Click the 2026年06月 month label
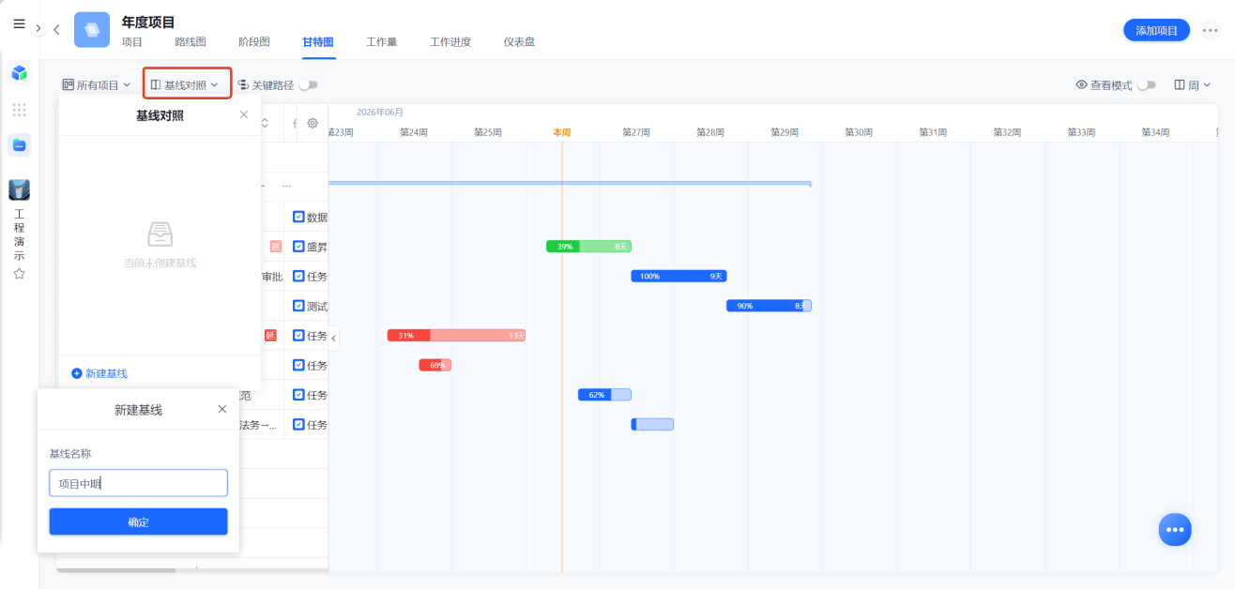The width and height of the screenshot is (1235, 589). pos(380,112)
